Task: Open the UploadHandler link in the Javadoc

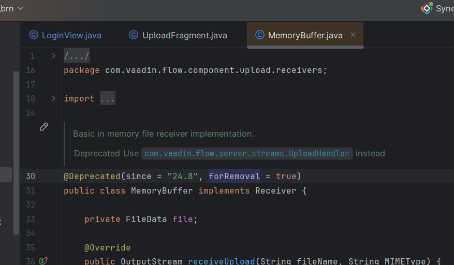Action: point(247,153)
